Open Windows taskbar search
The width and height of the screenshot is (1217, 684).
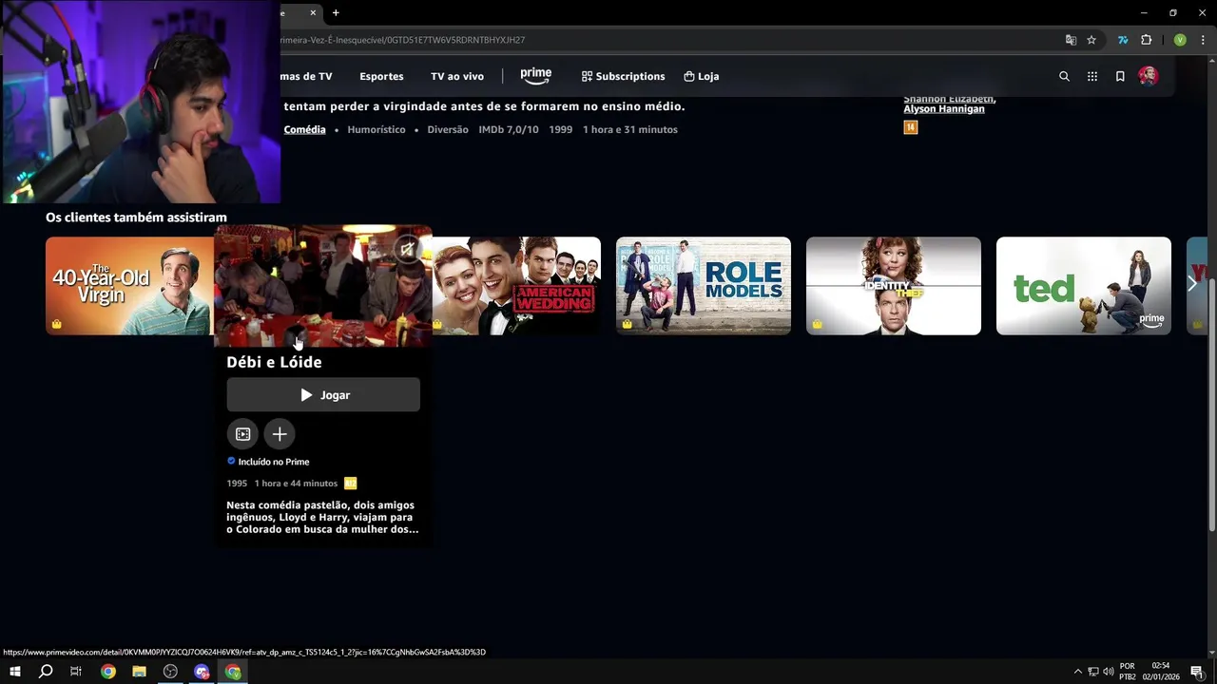click(46, 672)
